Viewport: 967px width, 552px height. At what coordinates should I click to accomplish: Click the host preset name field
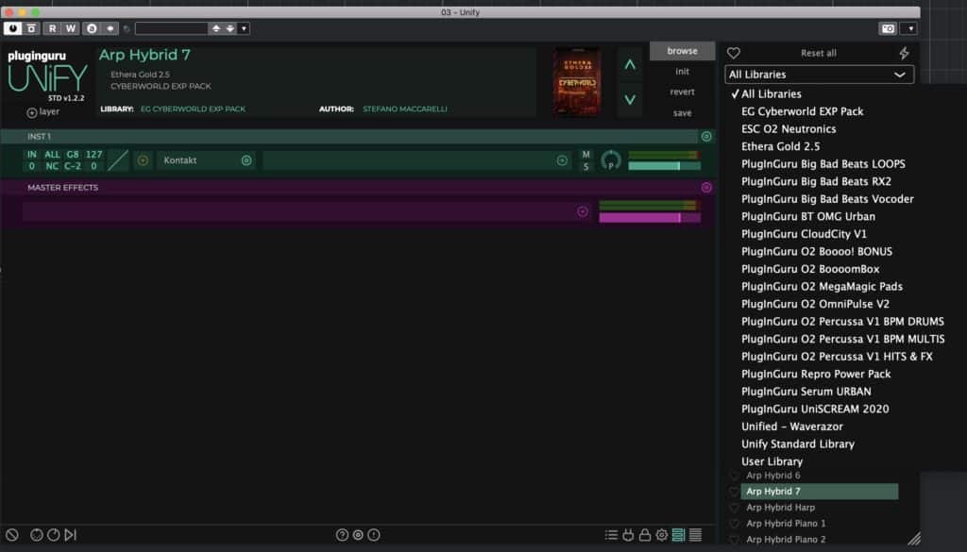[172, 28]
